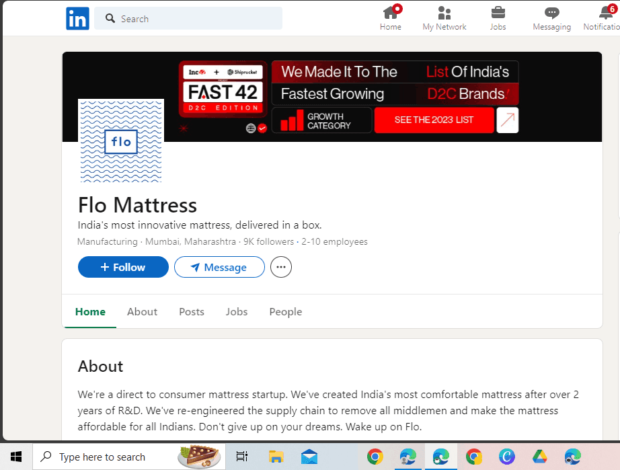Image resolution: width=620 pixels, height=470 pixels.
Task: Click the LinkedIn logo
Action: 77,18
